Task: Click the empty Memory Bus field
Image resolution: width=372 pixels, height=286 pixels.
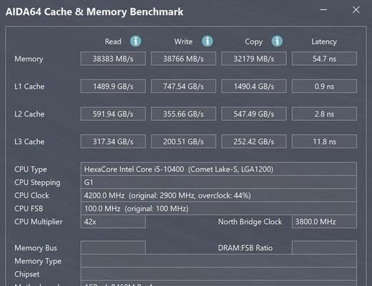Action: [113, 247]
